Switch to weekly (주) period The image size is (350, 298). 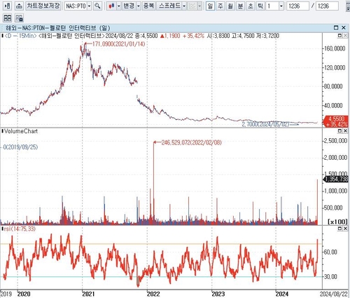click(x=220, y=6)
